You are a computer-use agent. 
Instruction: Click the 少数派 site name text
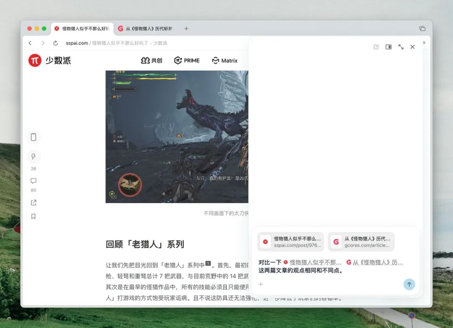(x=58, y=60)
